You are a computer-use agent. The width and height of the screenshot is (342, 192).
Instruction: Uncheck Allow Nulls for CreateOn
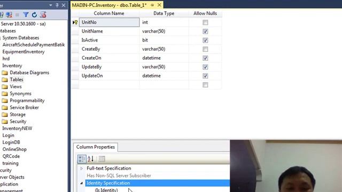point(205,58)
